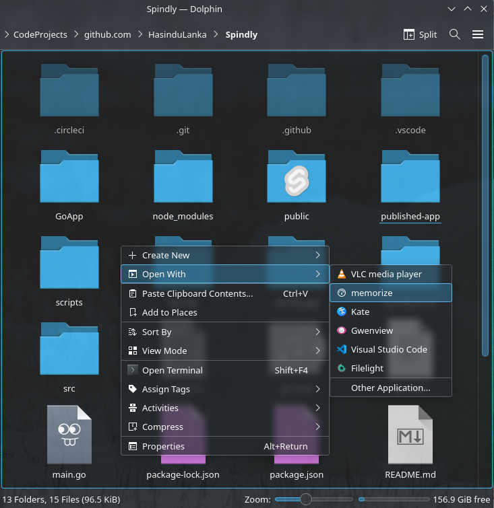Viewport: 494px width, 508px height.
Task: Click the Create New plus icon
Action: (132, 255)
